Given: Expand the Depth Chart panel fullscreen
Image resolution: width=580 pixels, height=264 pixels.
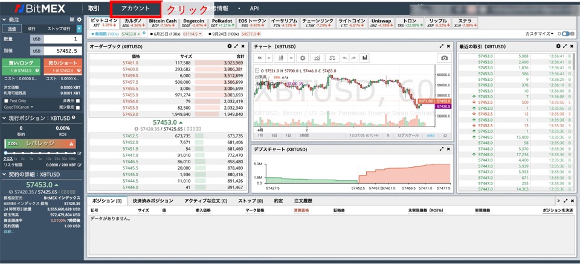Looking at the screenshot, I should (441, 149).
